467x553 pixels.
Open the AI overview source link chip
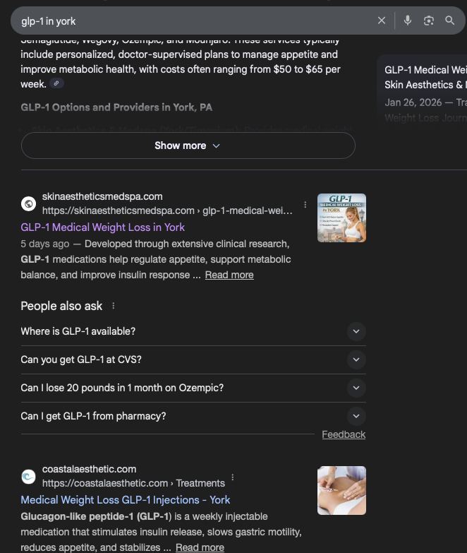pos(58,84)
